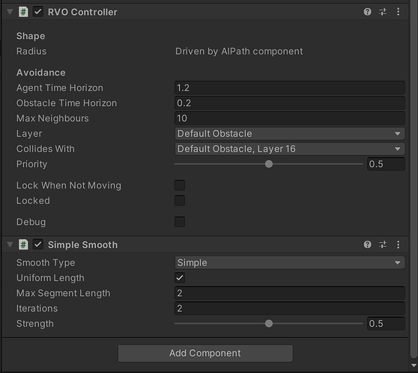Open presets icon for Simple Smooth
418x373 pixels.
tap(383, 244)
